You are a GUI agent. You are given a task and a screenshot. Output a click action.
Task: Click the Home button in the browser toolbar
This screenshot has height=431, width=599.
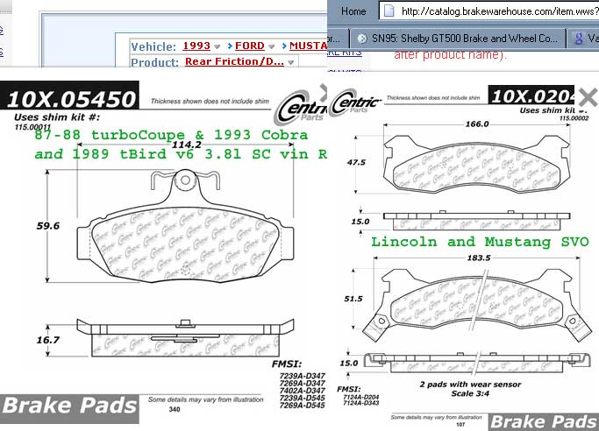[353, 11]
